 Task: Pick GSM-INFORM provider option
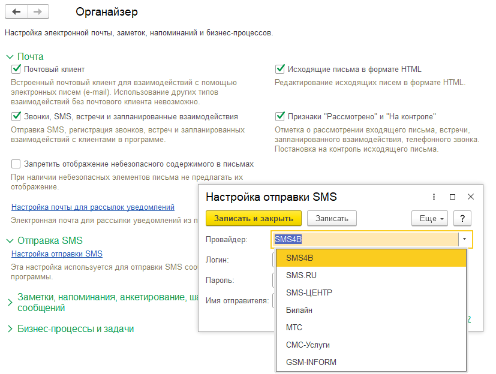pos(311,362)
